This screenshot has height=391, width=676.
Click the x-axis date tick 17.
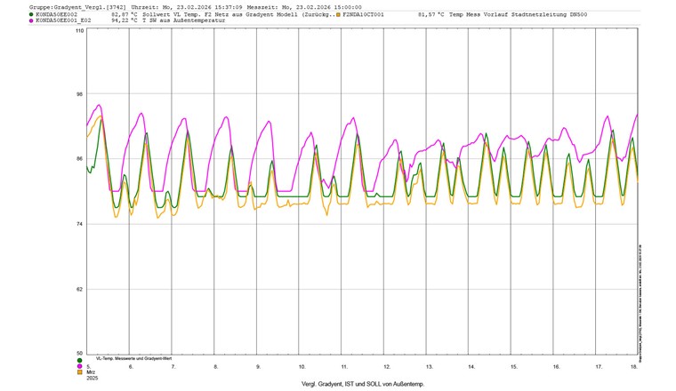(x=598, y=366)
